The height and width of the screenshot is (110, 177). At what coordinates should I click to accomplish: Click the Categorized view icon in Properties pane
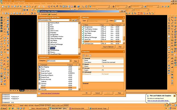point(84,55)
